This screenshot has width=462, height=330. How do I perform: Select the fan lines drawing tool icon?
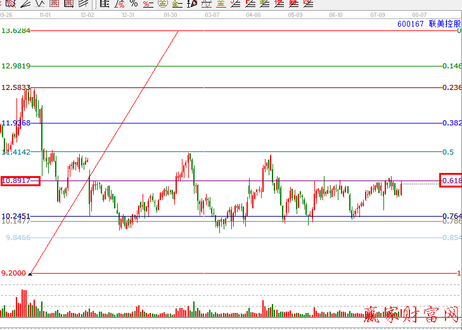pyautogui.click(x=26, y=3)
